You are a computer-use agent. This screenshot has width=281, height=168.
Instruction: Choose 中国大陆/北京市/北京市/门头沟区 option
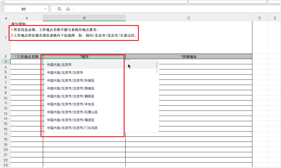(72, 128)
